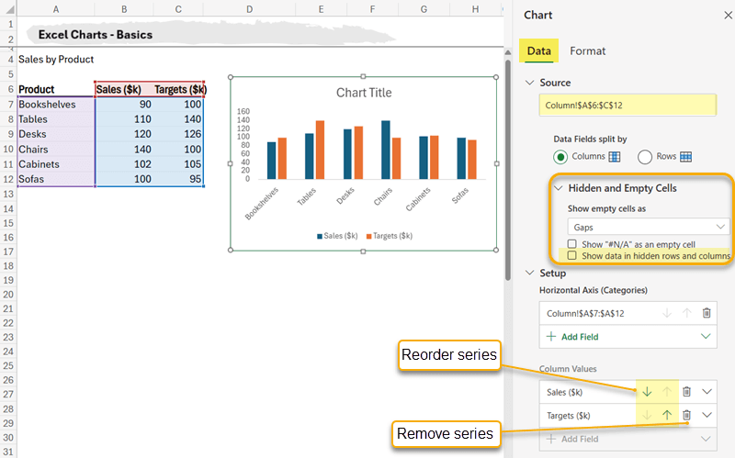Select the Columns radio button

coord(560,157)
